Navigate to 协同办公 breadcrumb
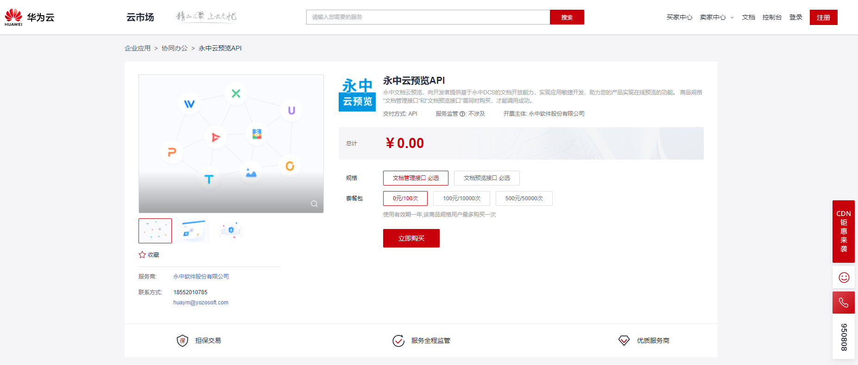 pyautogui.click(x=175, y=48)
